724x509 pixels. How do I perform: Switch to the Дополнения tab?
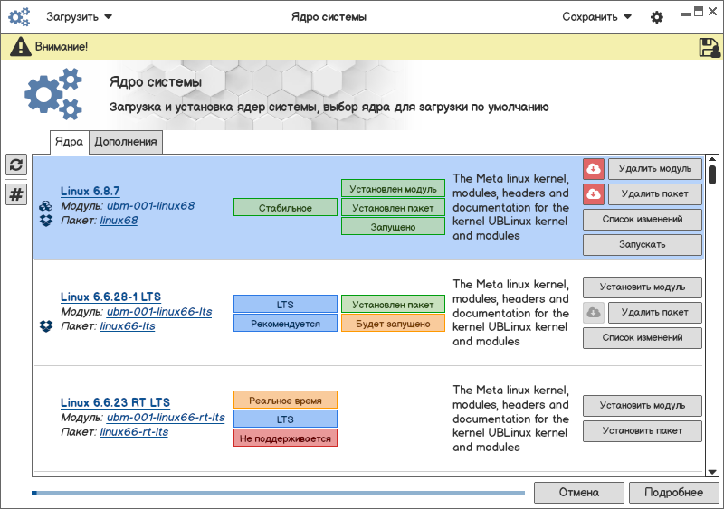click(126, 142)
